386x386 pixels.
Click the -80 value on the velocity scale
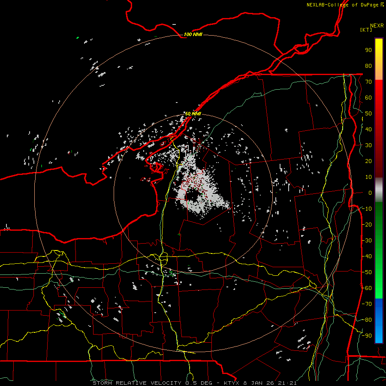pyautogui.click(x=367, y=320)
